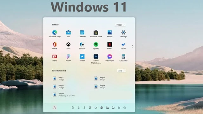Launch Netflix

pos(110,46)
